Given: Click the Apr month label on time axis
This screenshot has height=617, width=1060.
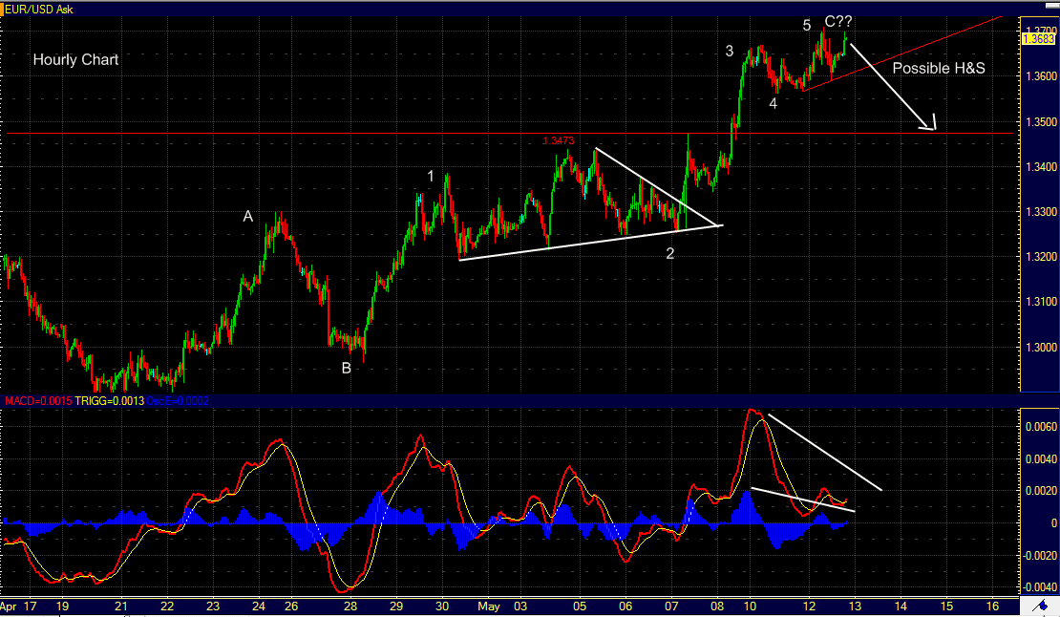Looking at the screenshot, I should coord(10,606).
